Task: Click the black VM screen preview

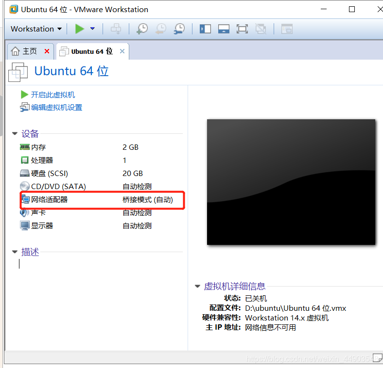Action: (291, 182)
